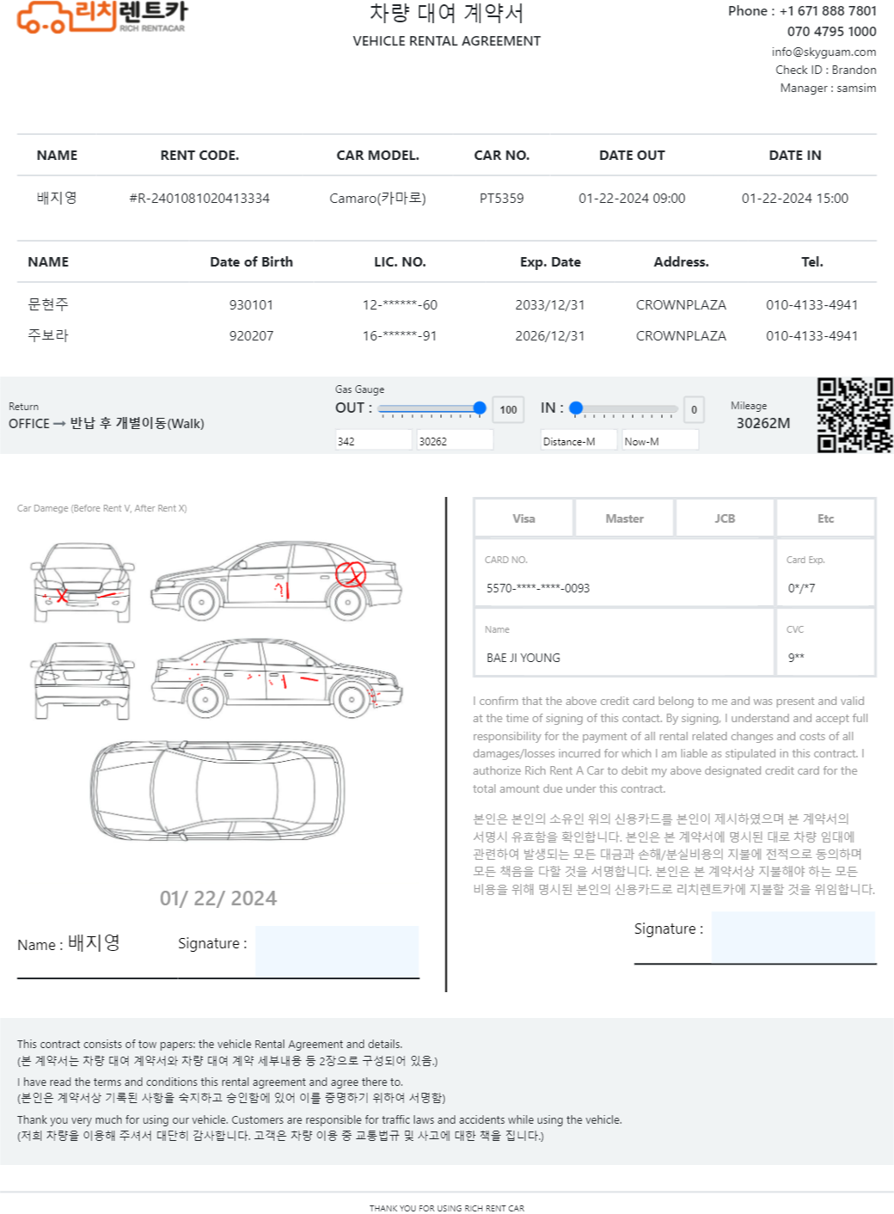Click the upper side-view car diagram with the circled X
This screenshot has height=1214, width=894.
pos(277,580)
